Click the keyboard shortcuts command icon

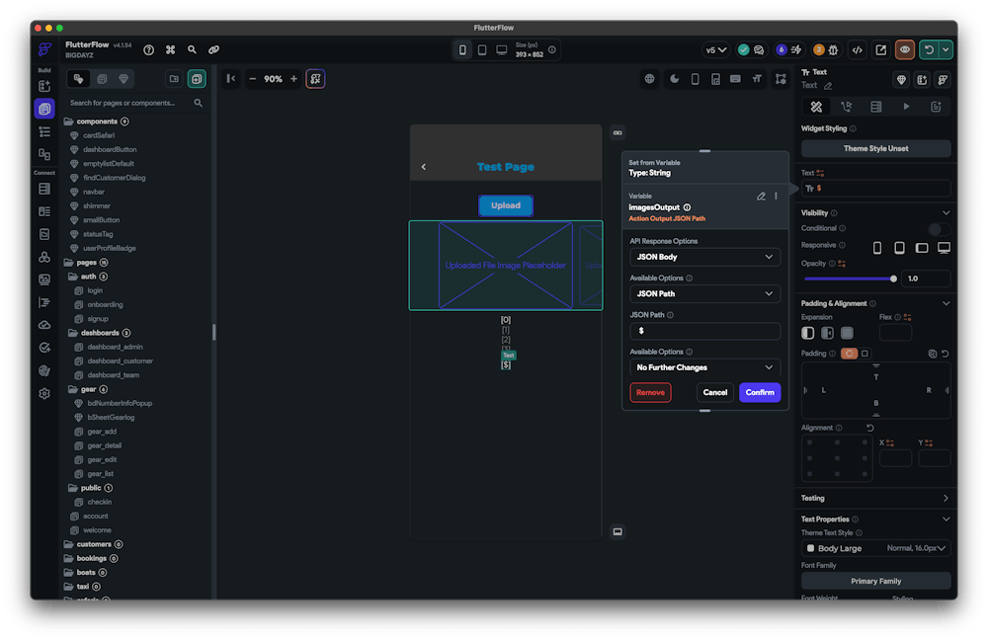click(170, 49)
